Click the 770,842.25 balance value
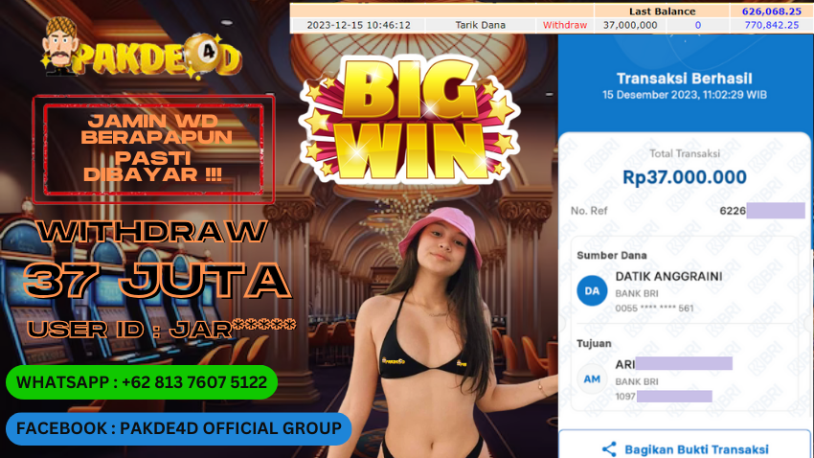 pyautogui.click(x=772, y=25)
